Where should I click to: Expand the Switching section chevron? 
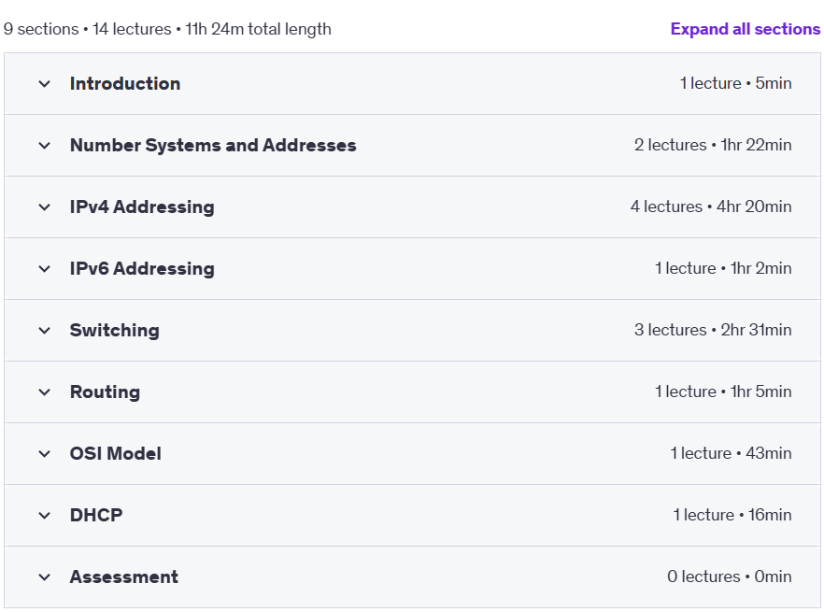(x=45, y=330)
